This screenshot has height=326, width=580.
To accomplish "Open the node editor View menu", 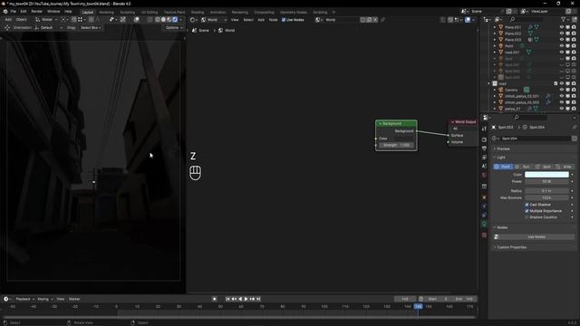I will tap(235, 20).
